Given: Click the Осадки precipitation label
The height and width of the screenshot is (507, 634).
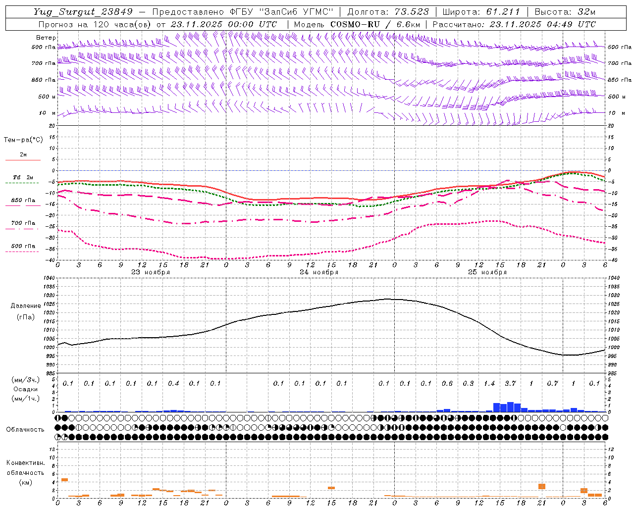Looking at the screenshot, I should (x=26, y=389).
